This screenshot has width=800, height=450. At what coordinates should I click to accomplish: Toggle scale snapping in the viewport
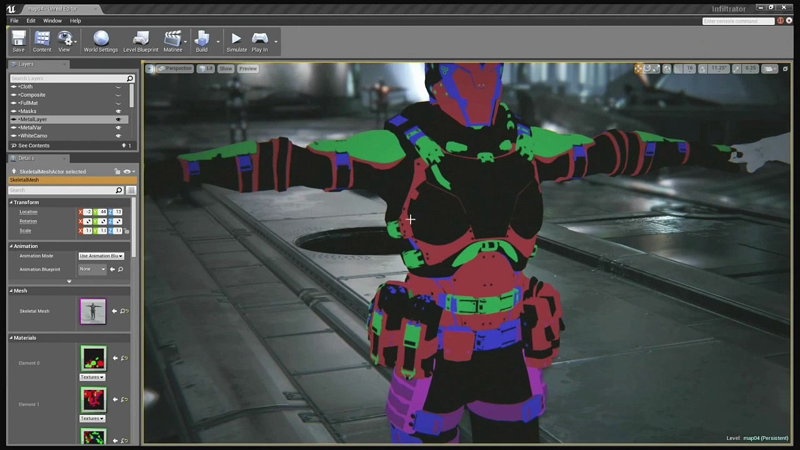(x=736, y=69)
